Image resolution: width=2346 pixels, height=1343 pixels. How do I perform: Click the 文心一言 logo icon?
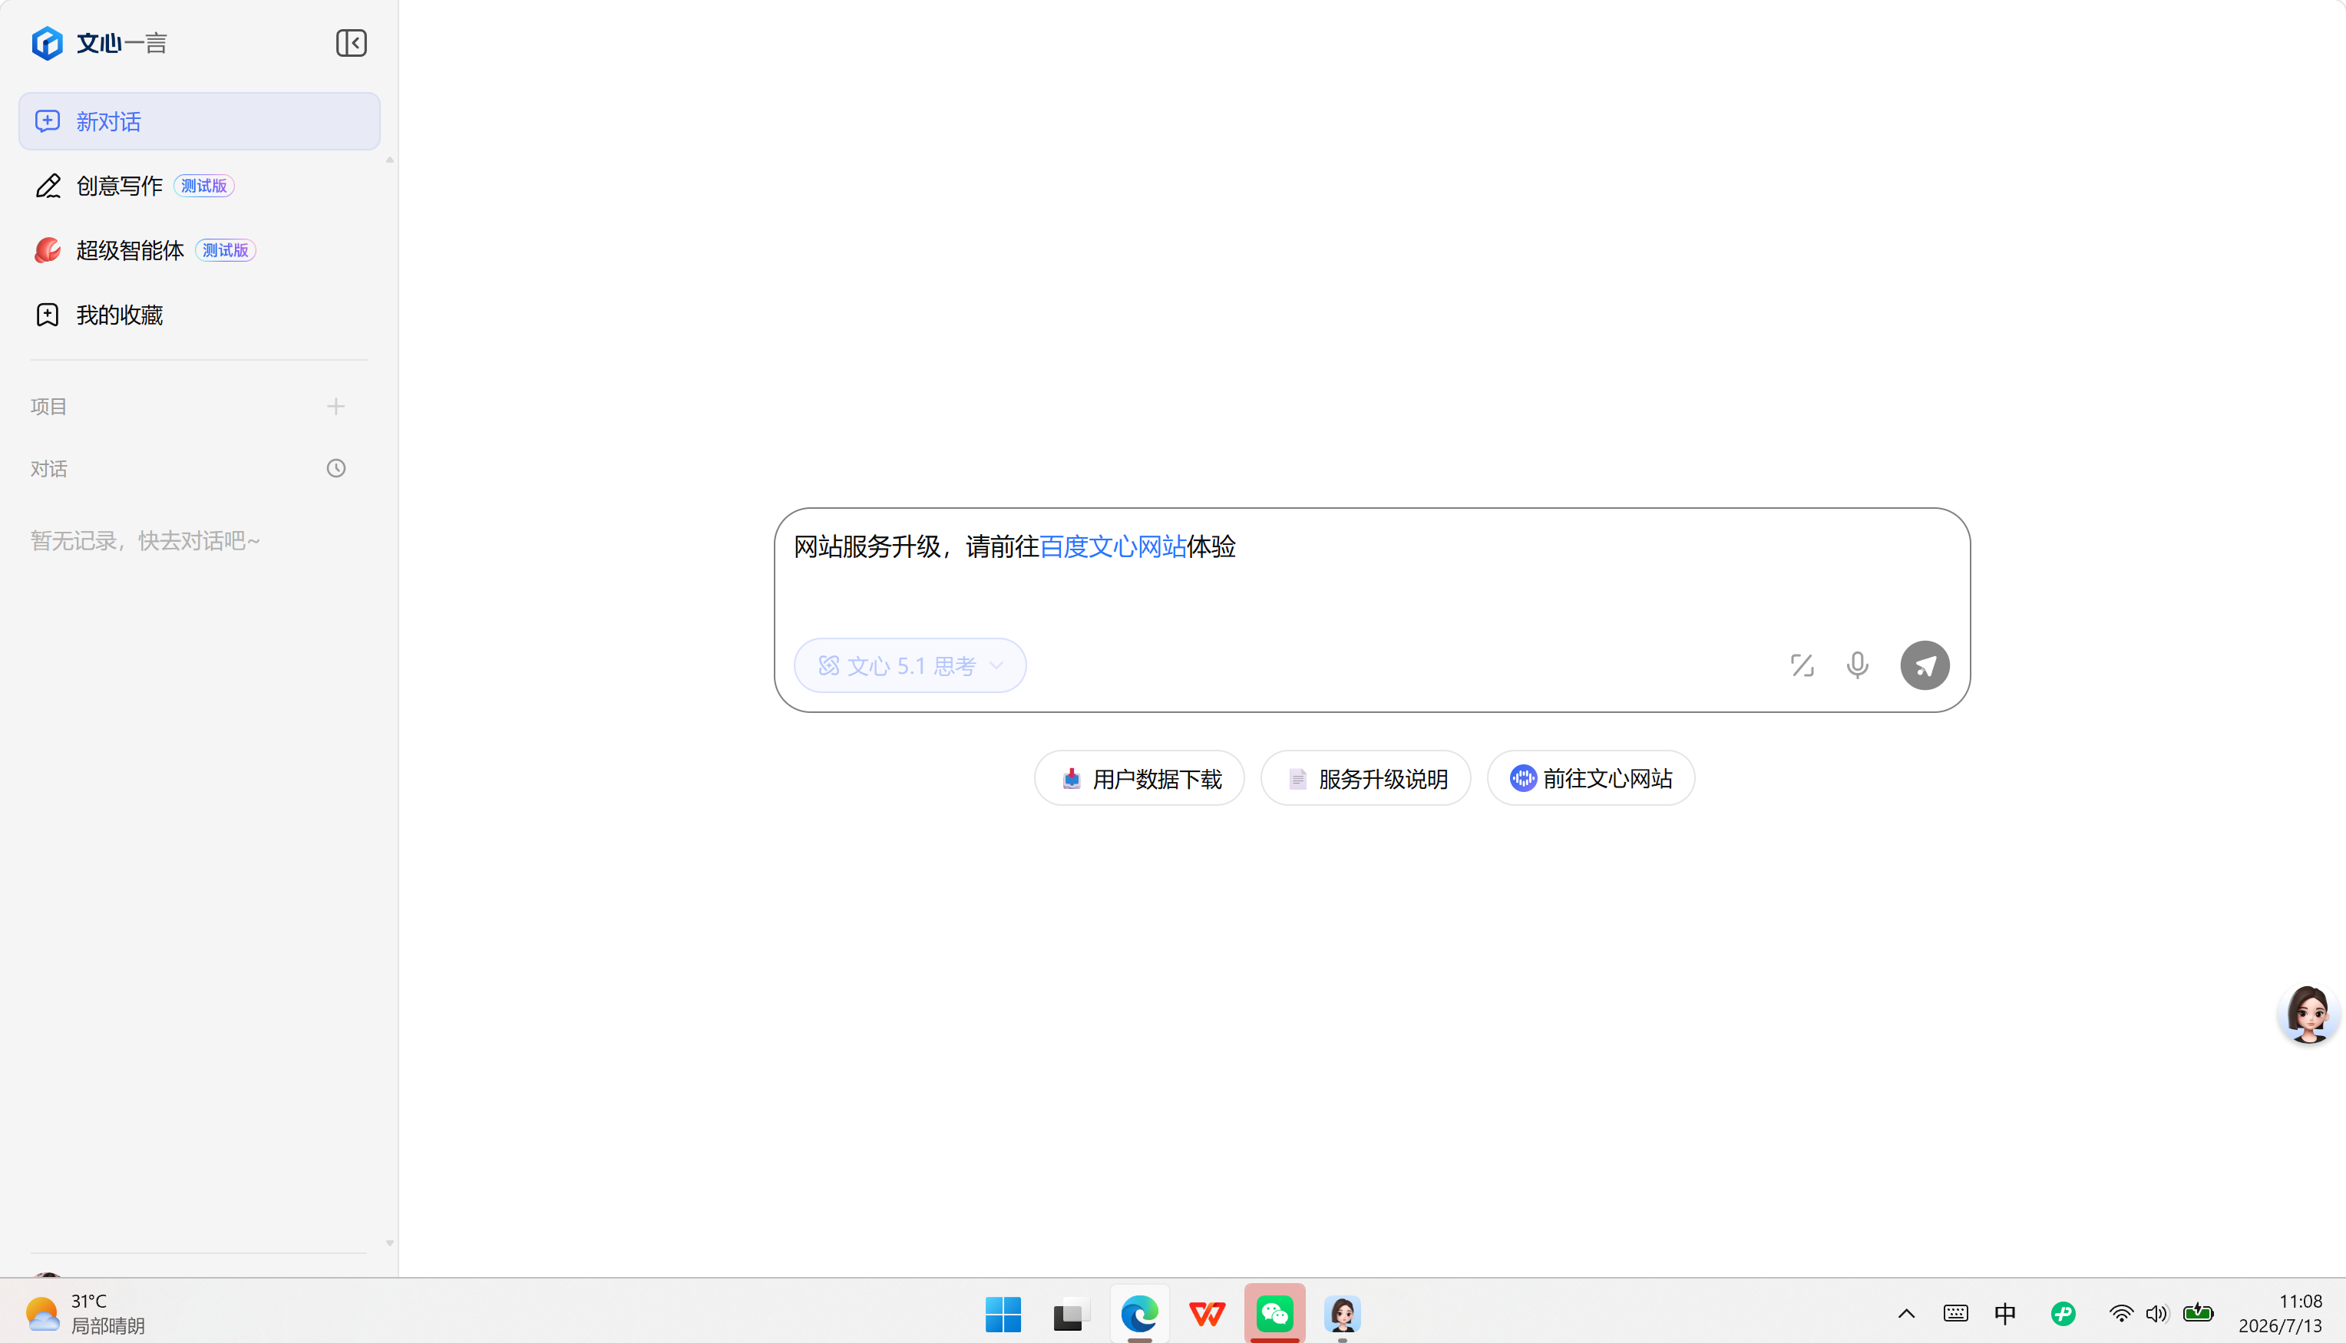[x=47, y=43]
